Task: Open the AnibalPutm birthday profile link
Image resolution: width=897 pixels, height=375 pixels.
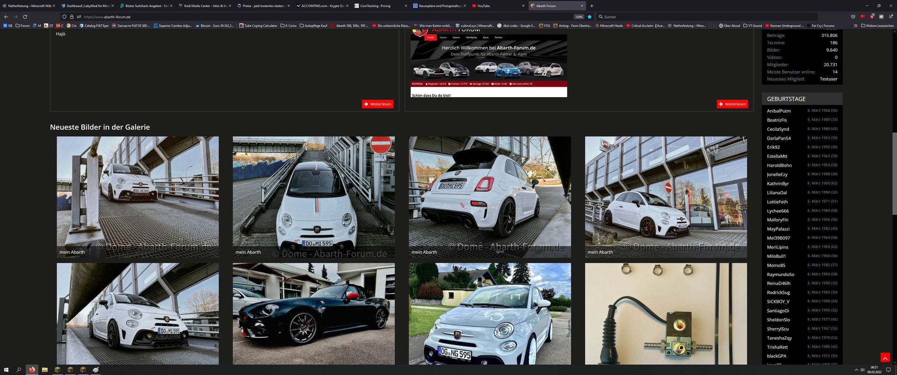Action: 778,111
